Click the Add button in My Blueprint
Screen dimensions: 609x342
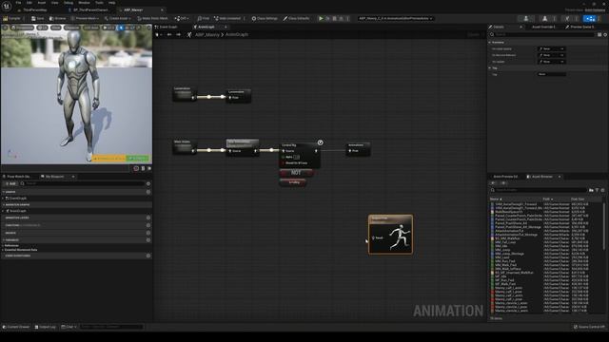[10, 183]
